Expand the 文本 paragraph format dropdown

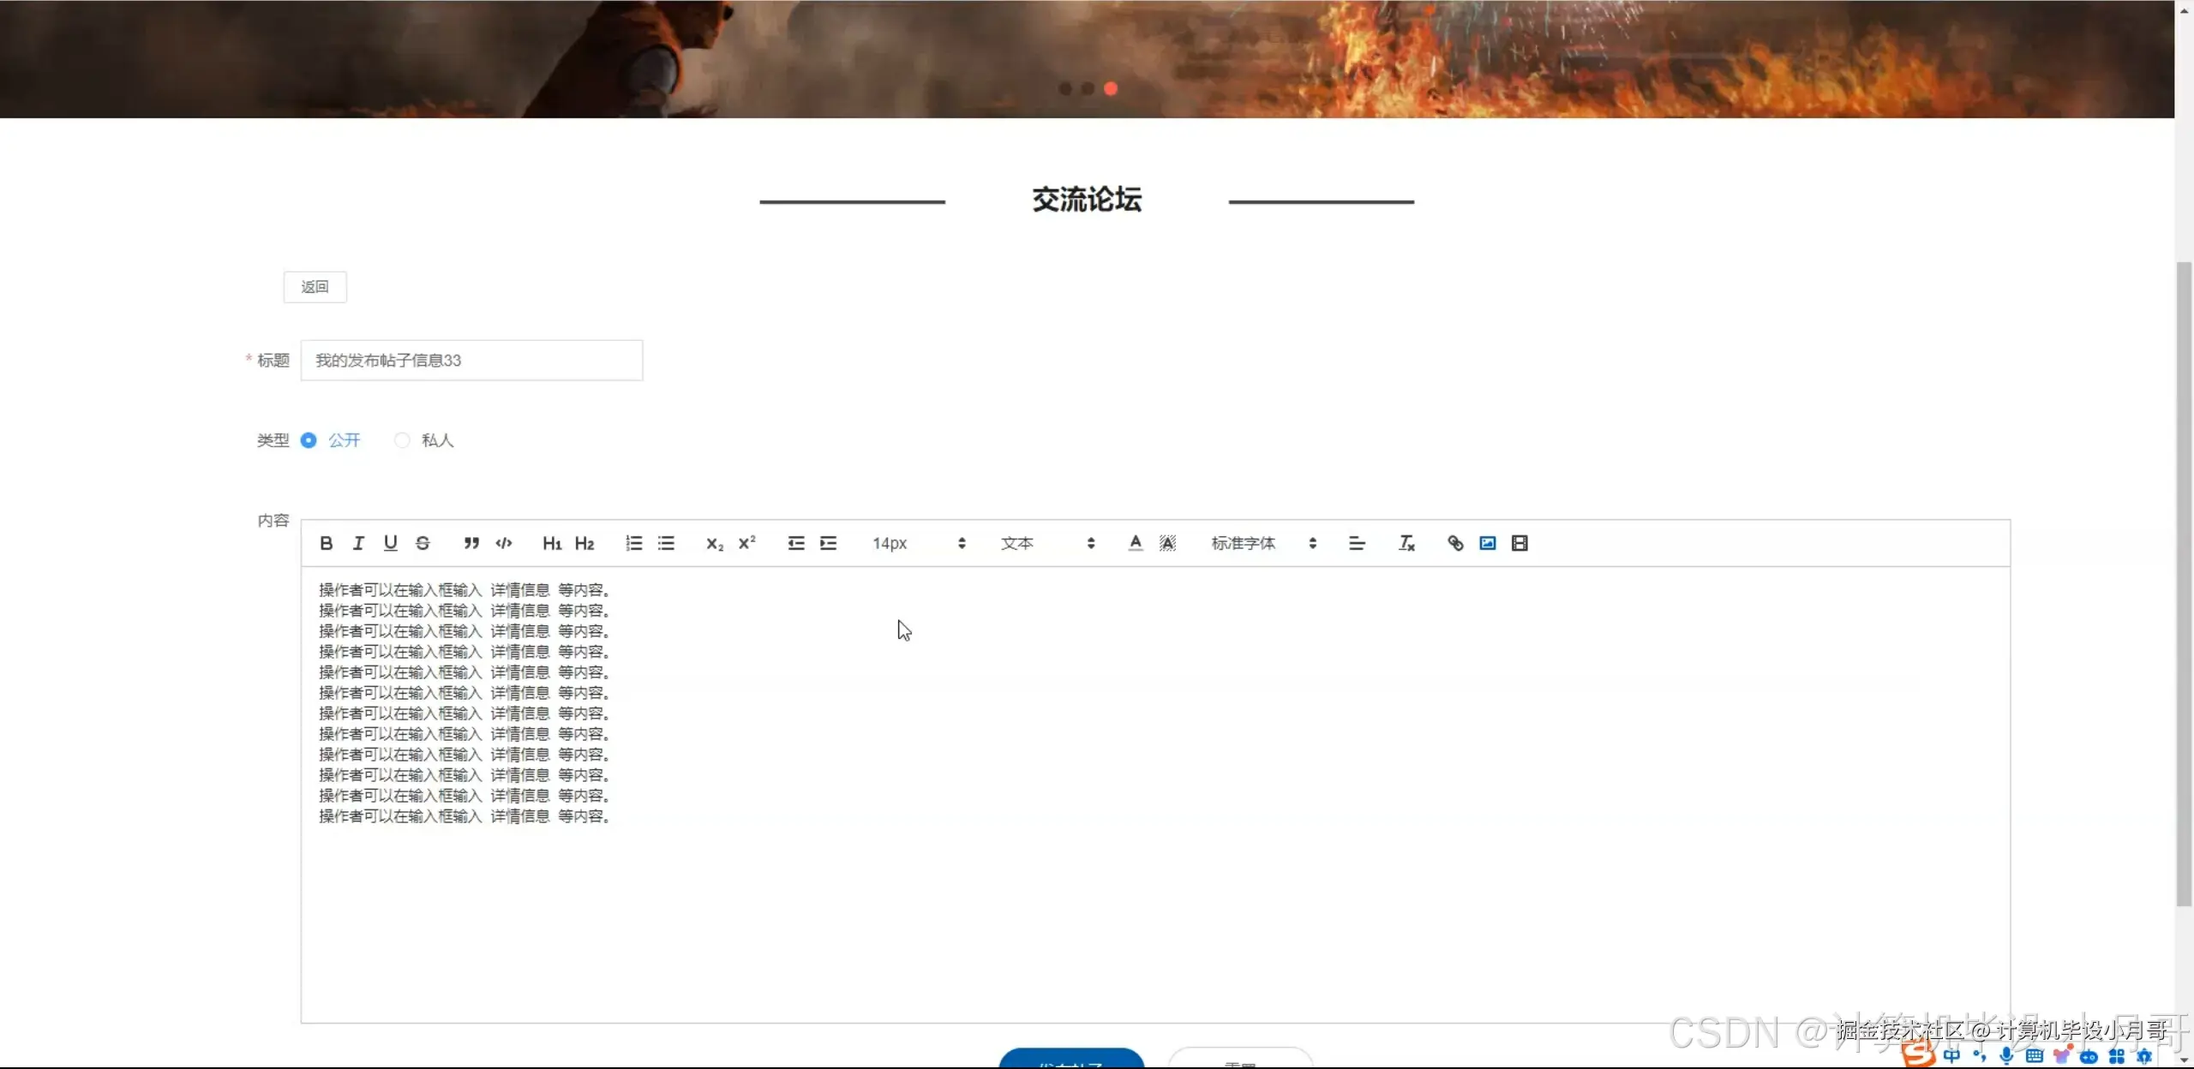pos(1049,543)
